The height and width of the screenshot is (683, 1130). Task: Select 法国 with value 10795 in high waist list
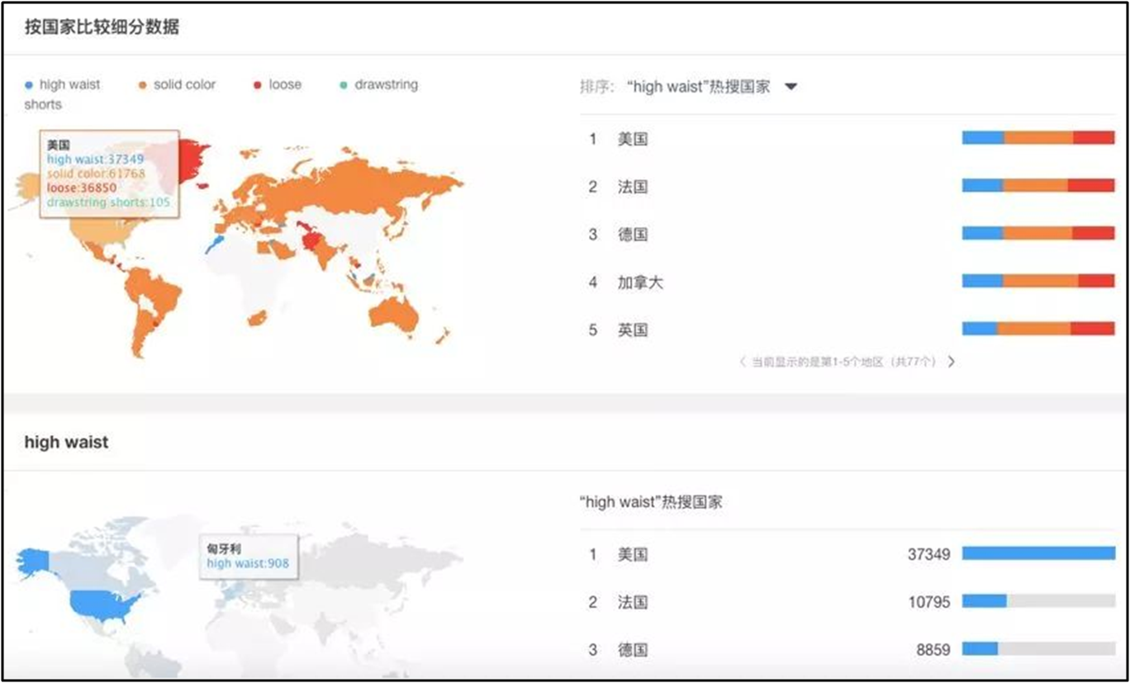click(633, 602)
